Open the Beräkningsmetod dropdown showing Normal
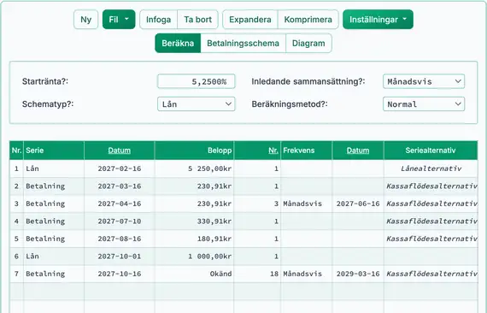 424,104
